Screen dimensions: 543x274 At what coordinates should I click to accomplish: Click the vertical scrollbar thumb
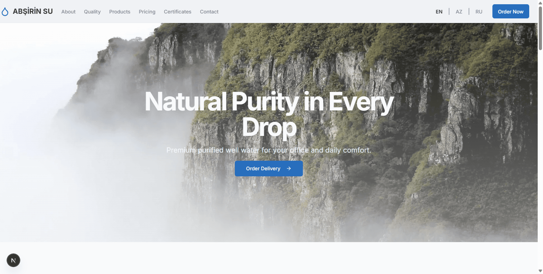coord(540,28)
